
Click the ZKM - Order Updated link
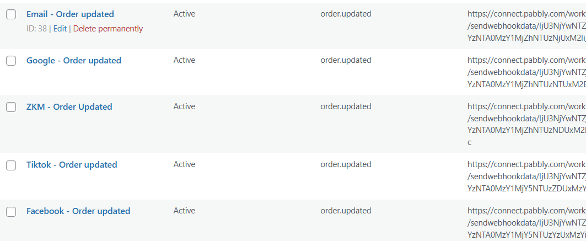tap(69, 107)
